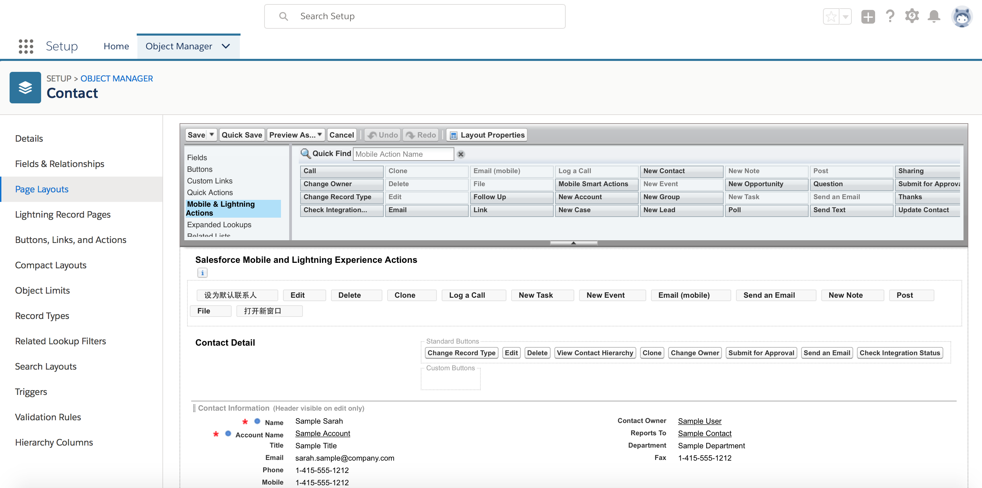Open Compact Layouts

(51, 265)
